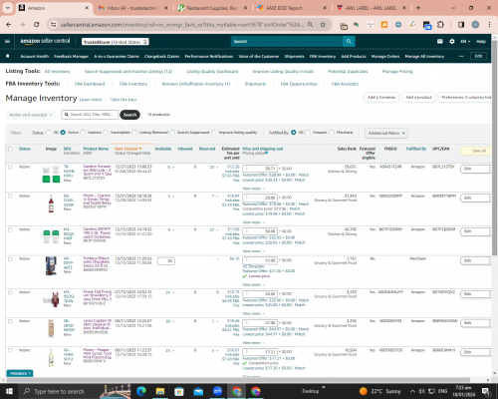Click the horizontal scrollbar at page bottom
The width and height of the screenshot is (498, 399).
coord(238,379)
